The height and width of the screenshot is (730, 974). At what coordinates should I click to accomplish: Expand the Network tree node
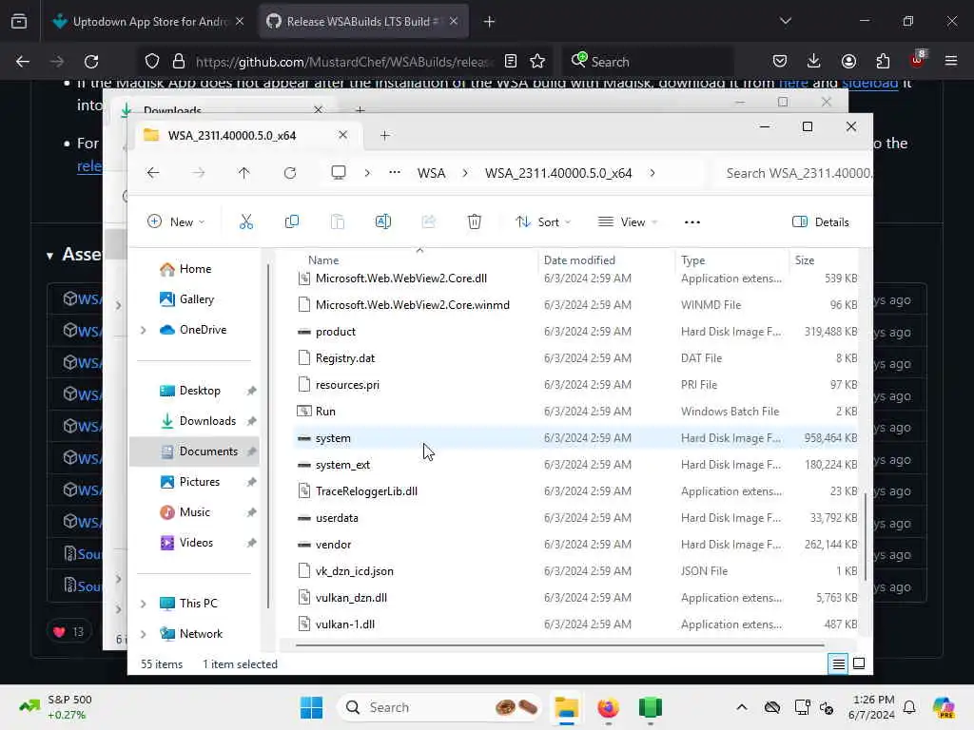[x=143, y=634]
